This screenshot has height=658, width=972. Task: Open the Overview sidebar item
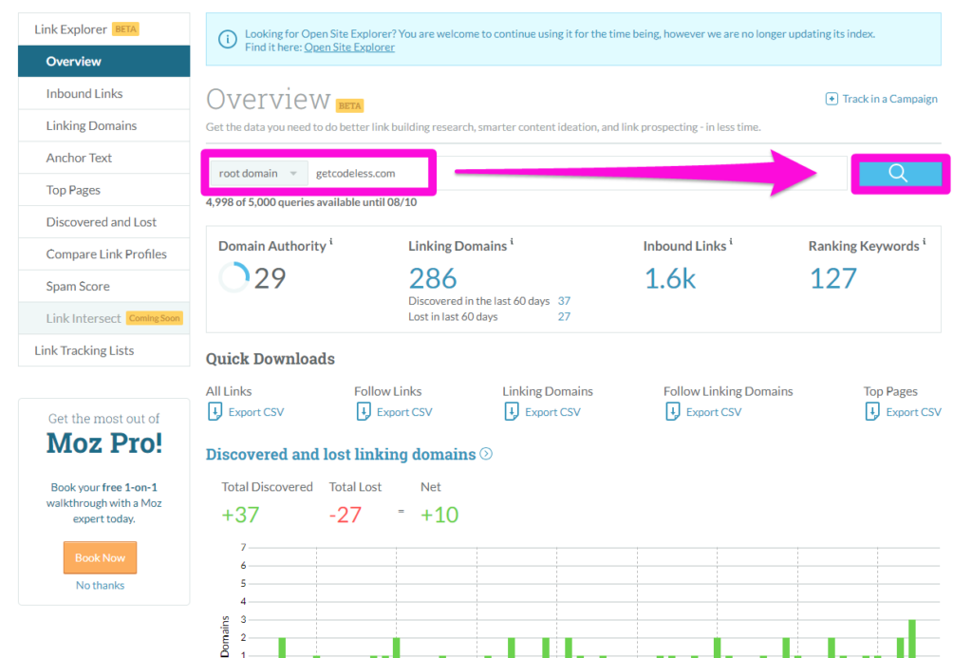point(104,62)
